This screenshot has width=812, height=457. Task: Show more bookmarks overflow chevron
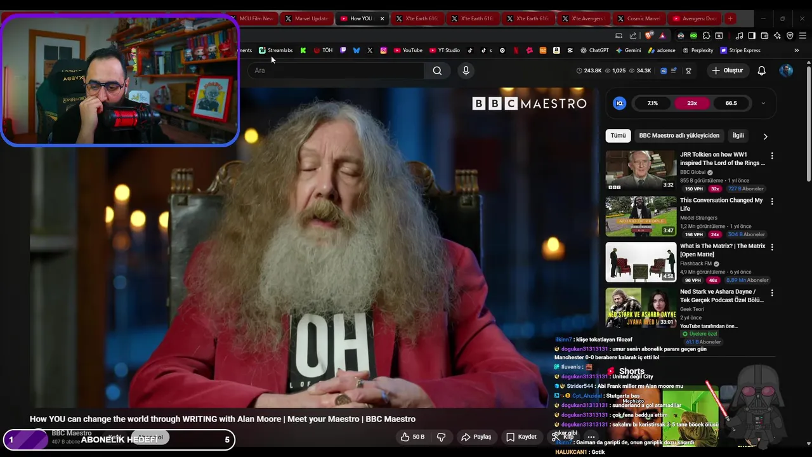click(x=796, y=50)
